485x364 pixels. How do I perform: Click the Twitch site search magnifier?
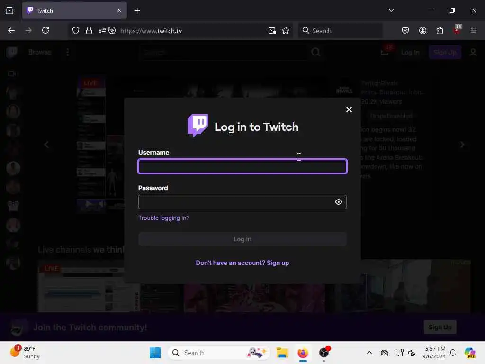[316, 52]
